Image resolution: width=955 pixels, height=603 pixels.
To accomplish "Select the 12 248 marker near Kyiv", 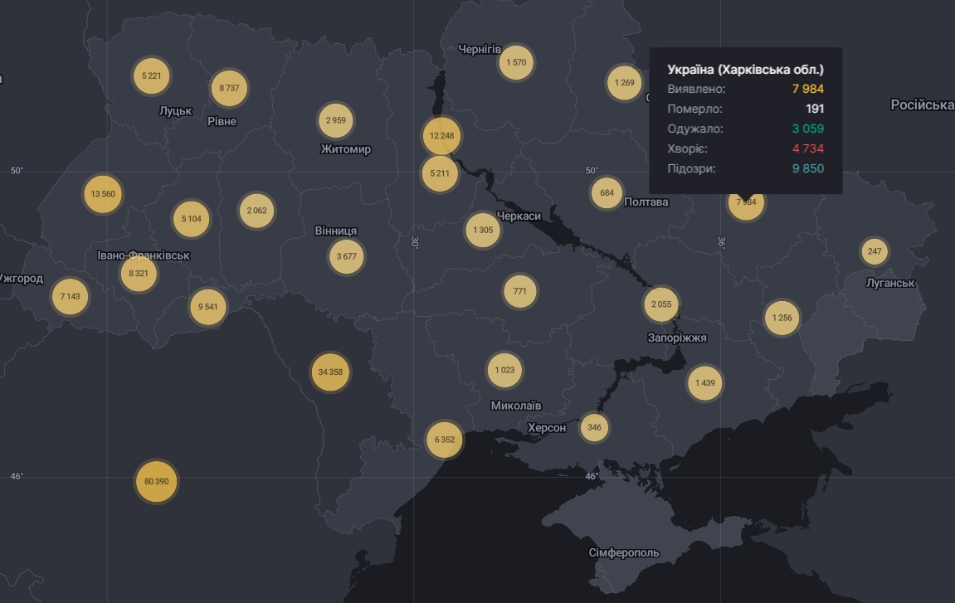I will click(x=441, y=135).
